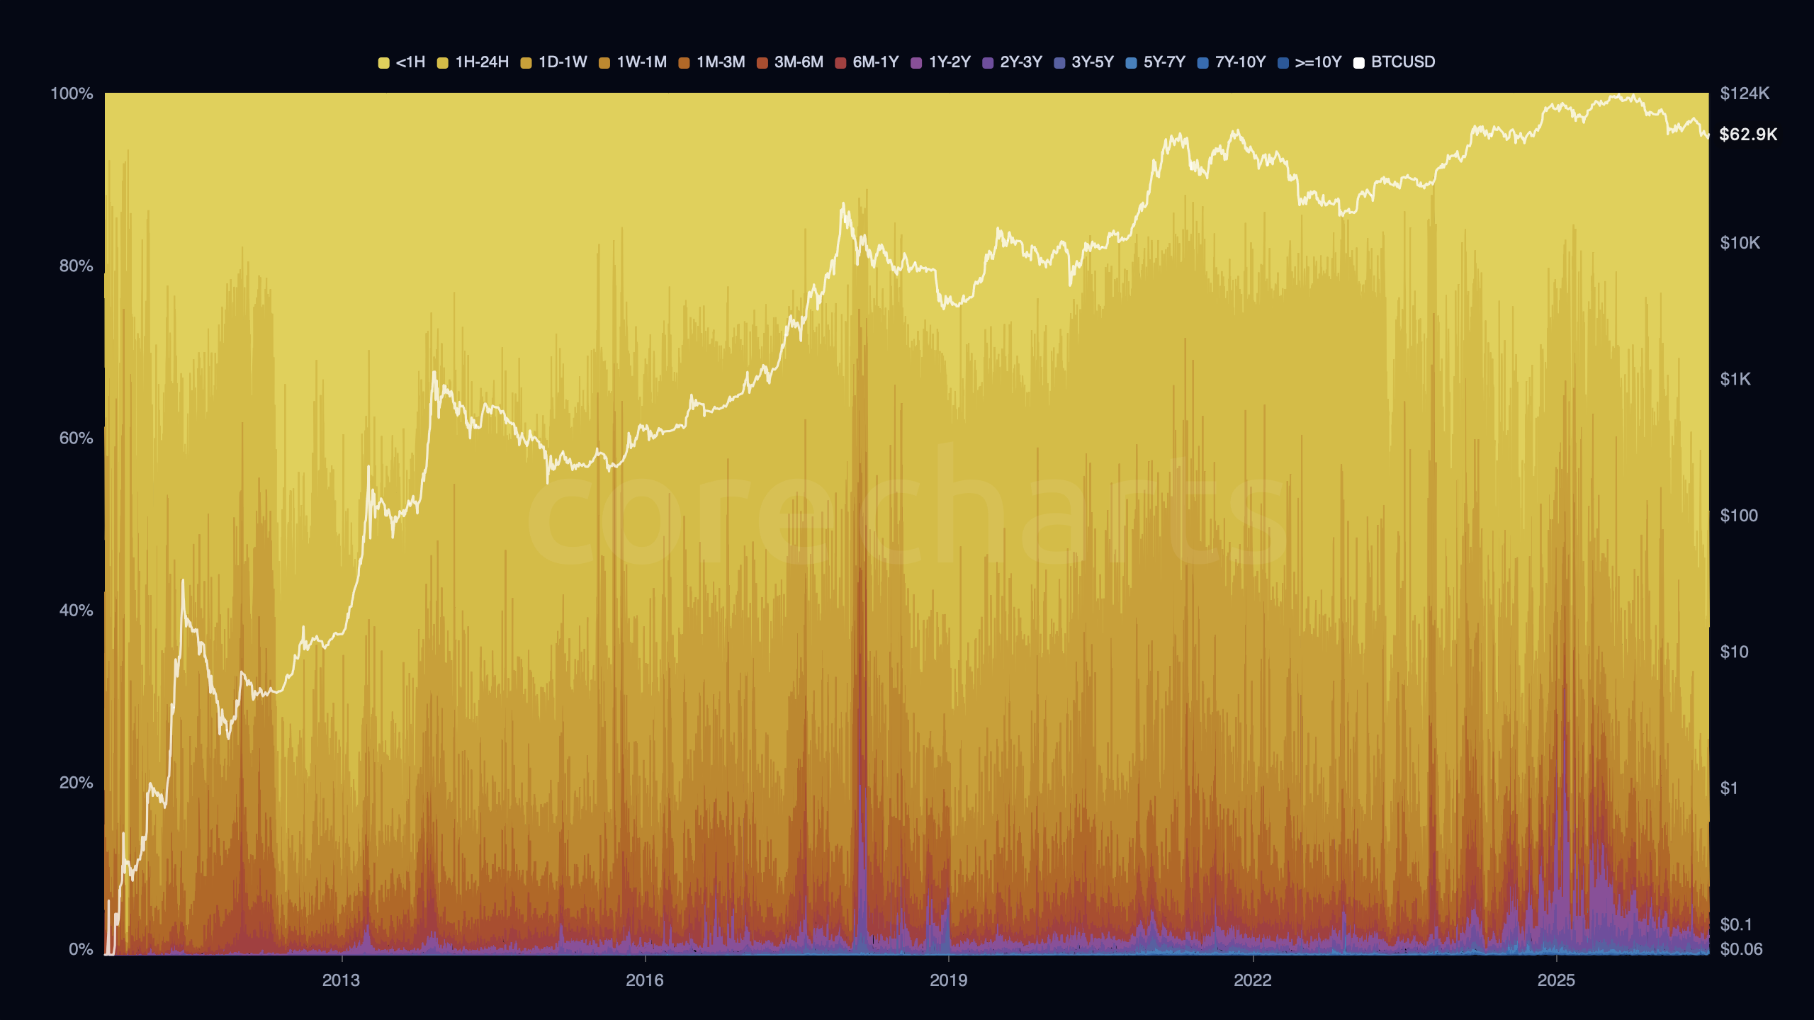Click the $0.1 price axis label

1735,924
